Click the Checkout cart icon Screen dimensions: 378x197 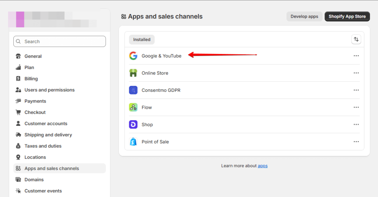tap(18, 112)
